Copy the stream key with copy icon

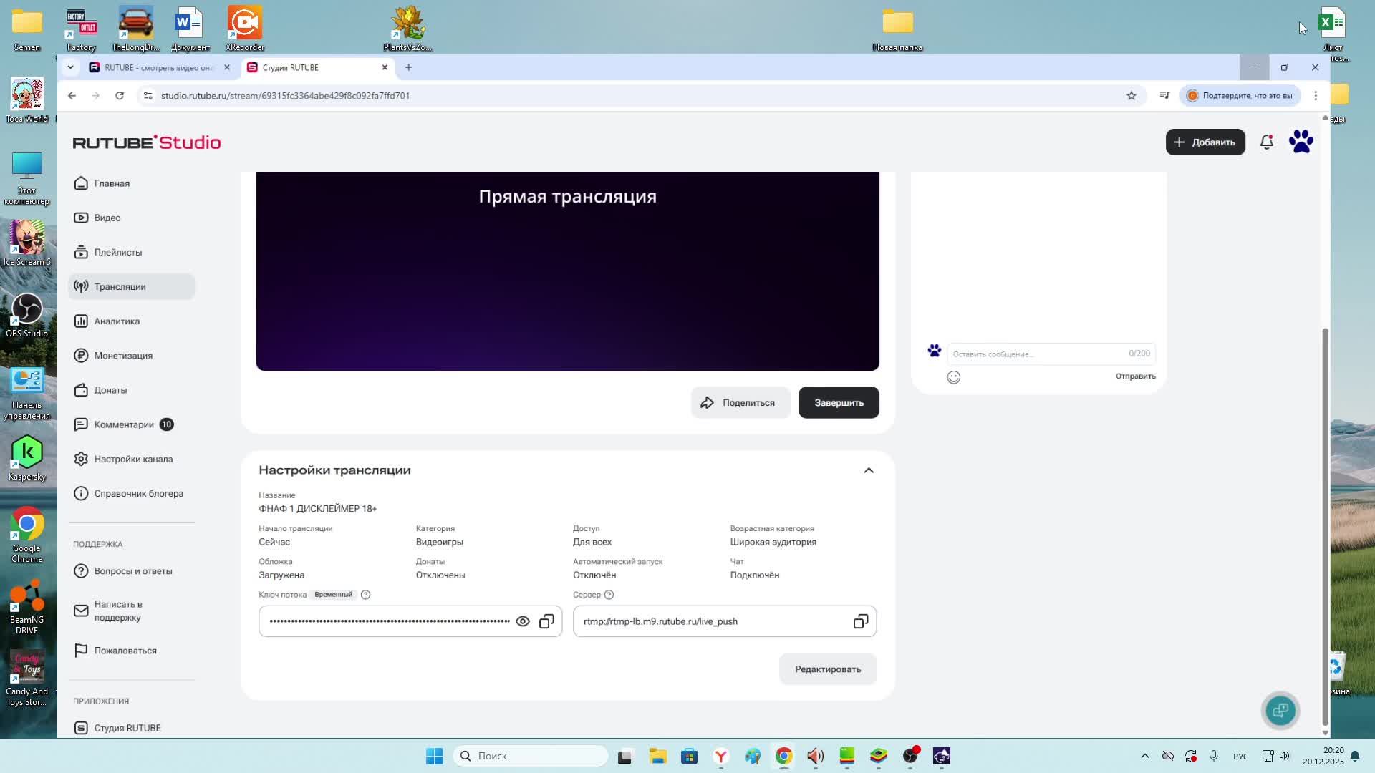pyautogui.click(x=546, y=621)
